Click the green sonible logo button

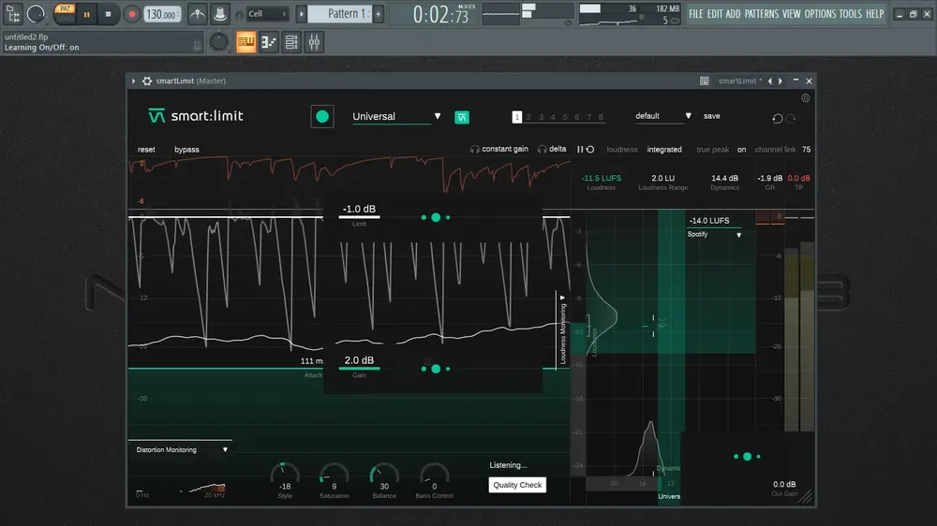point(462,117)
